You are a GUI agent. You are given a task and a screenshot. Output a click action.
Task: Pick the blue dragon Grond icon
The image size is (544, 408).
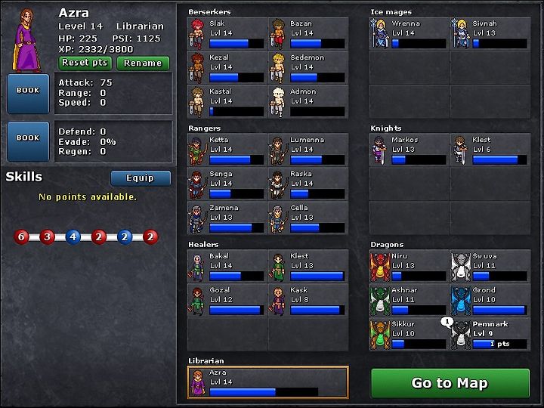pyautogui.click(x=461, y=301)
